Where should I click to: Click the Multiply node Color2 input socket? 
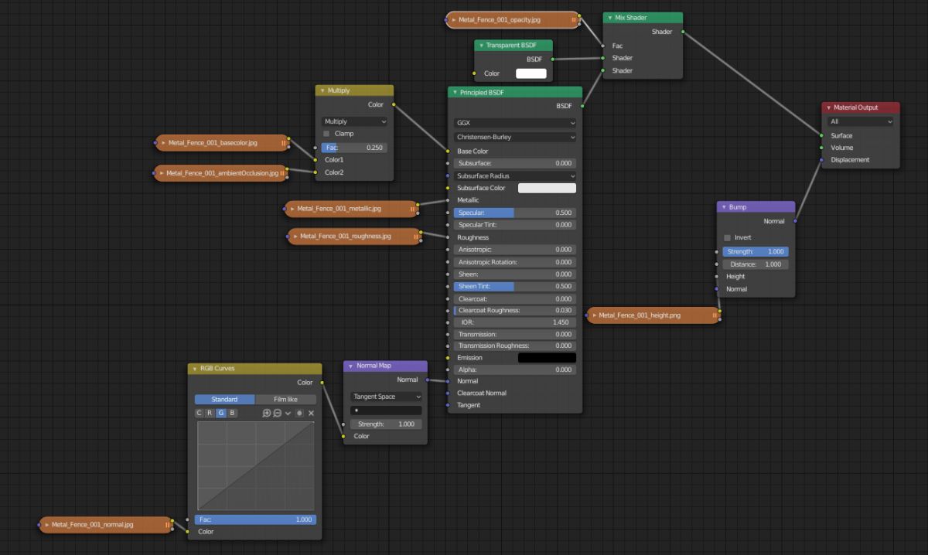(316, 172)
